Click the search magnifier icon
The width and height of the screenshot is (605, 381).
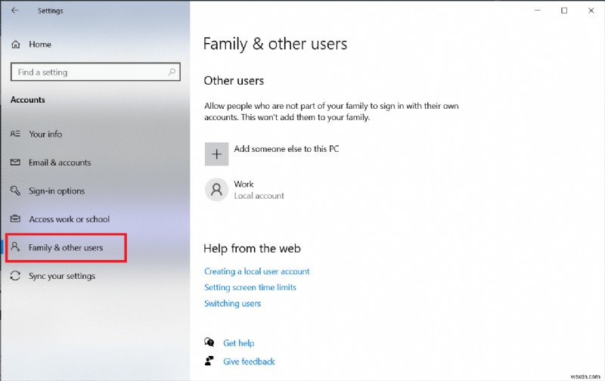tap(172, 73)
